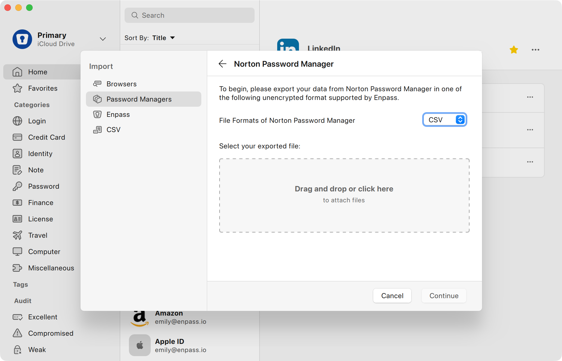Open the Home sidebar item
This screenshot has width=562, height=361.
[x=42, y=72]
